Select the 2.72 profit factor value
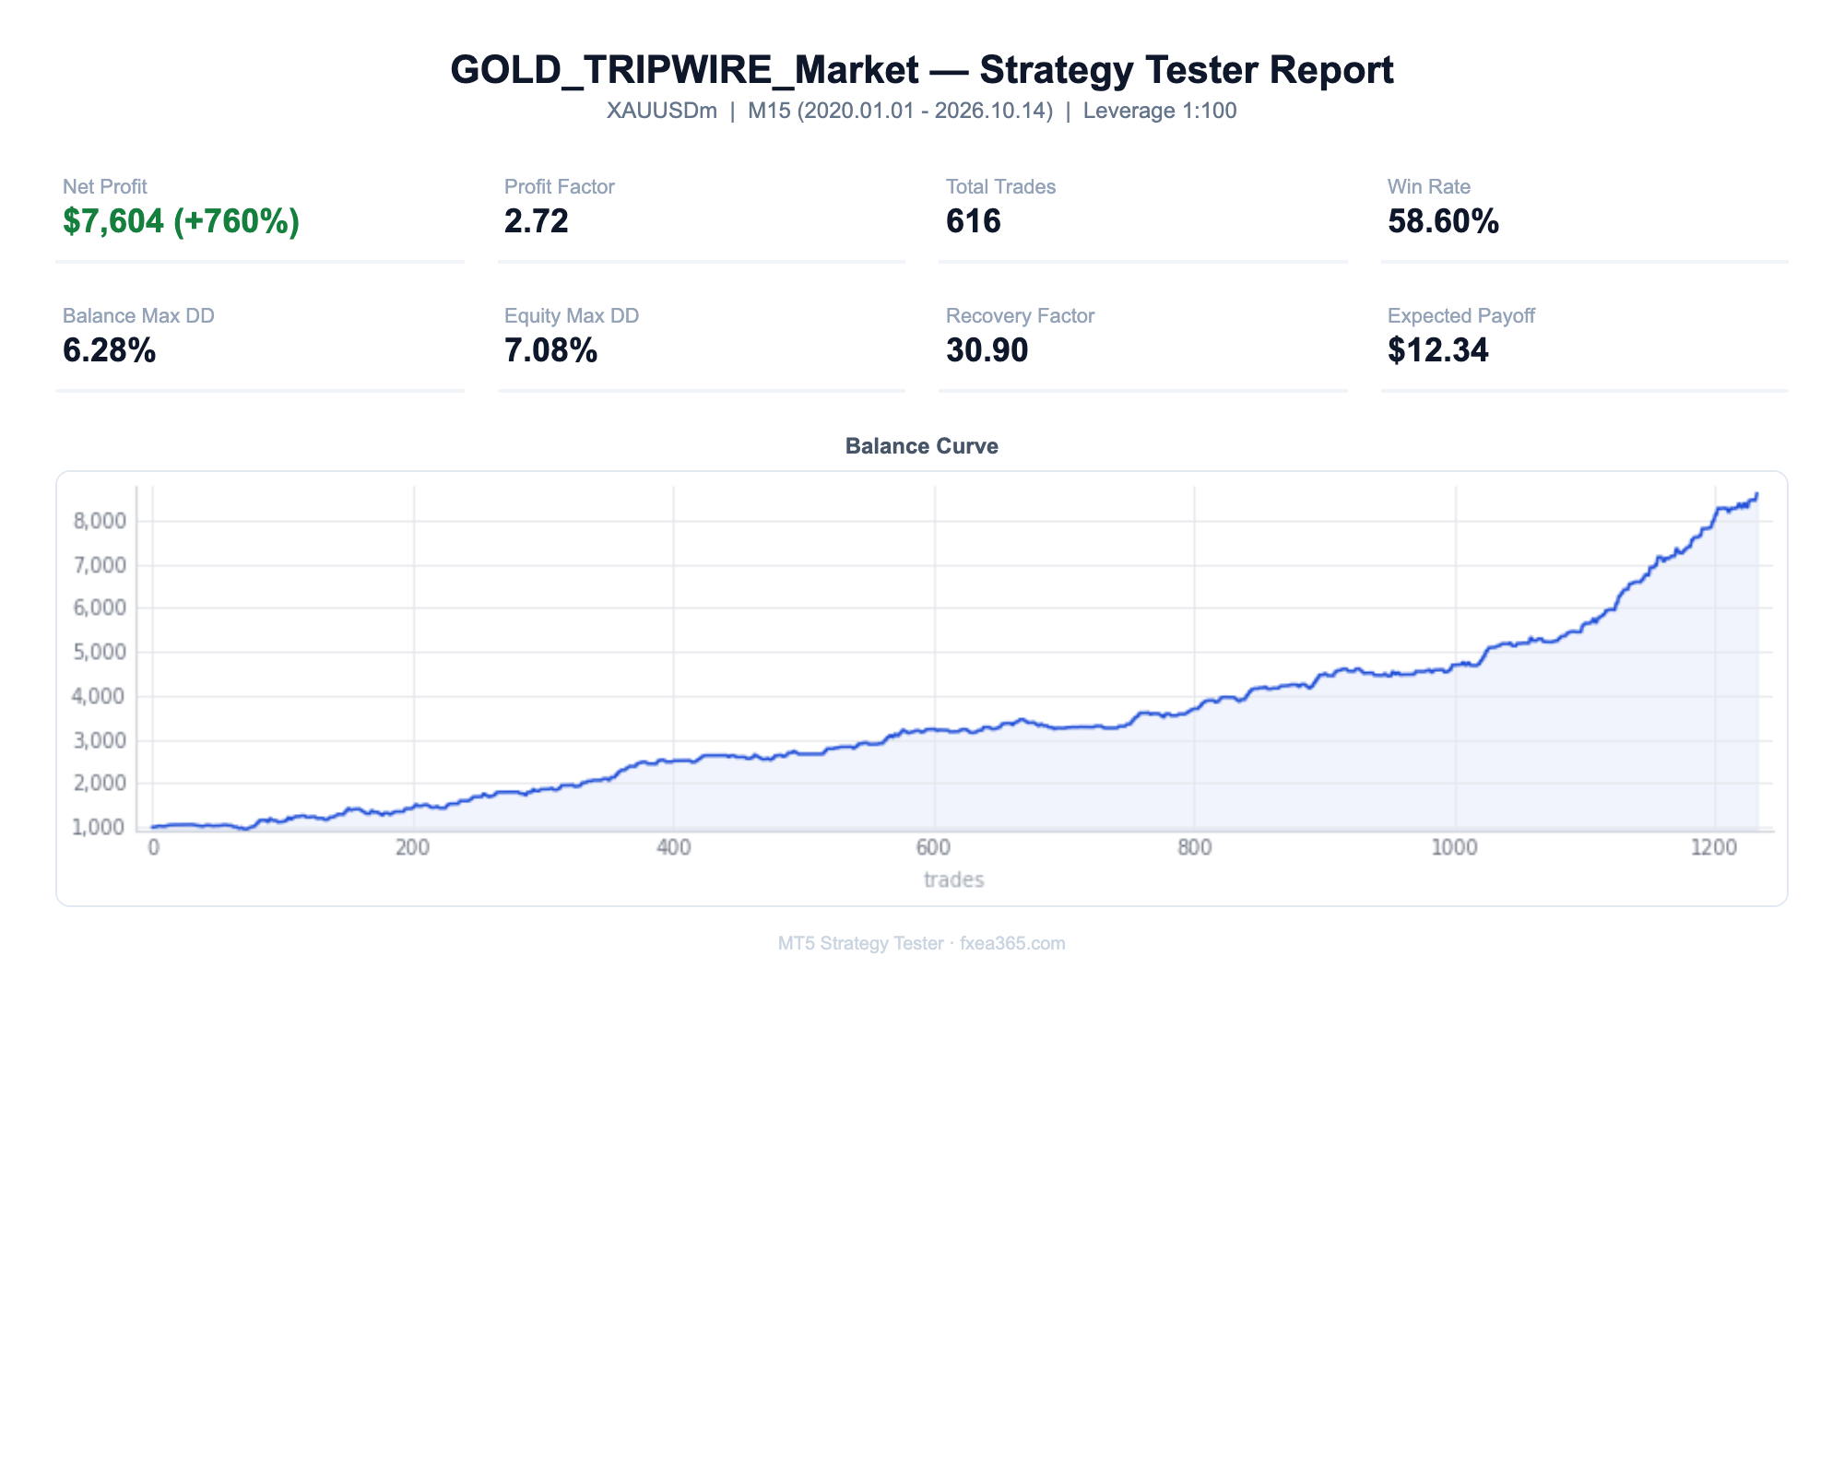 [x=537, y=222]
